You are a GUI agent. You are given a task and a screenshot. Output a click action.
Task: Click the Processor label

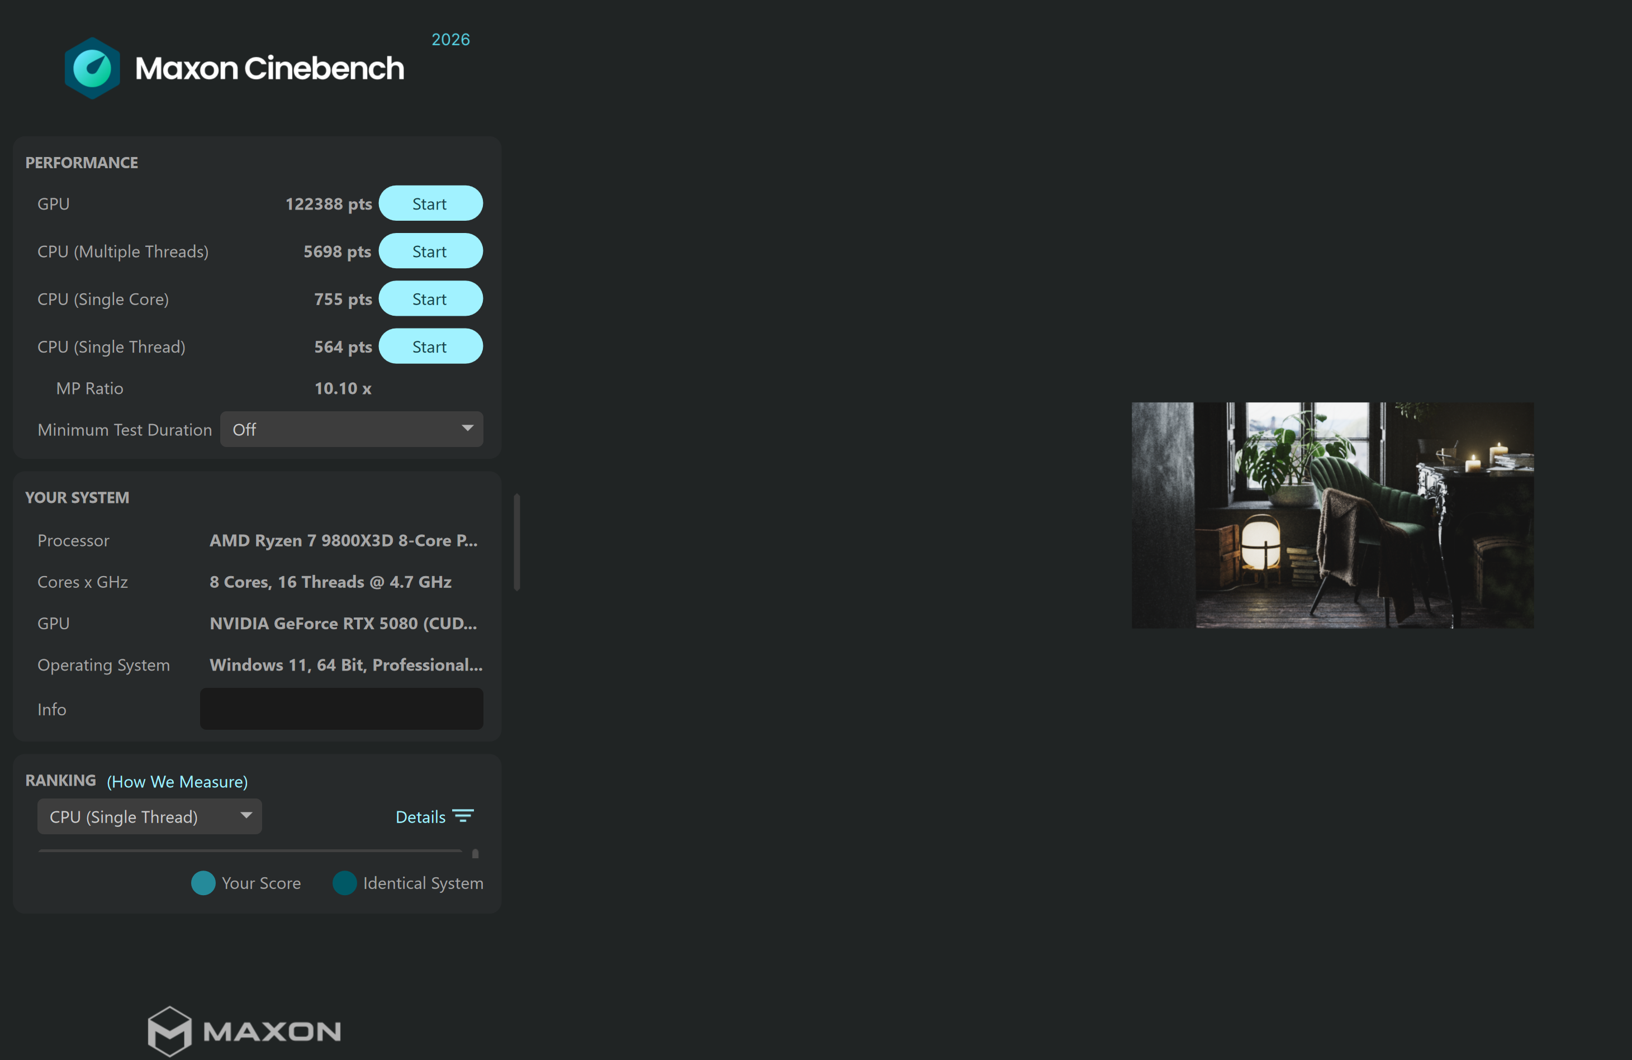73,540
